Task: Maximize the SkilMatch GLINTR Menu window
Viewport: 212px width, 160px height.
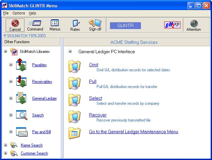Action: point(199,6)
